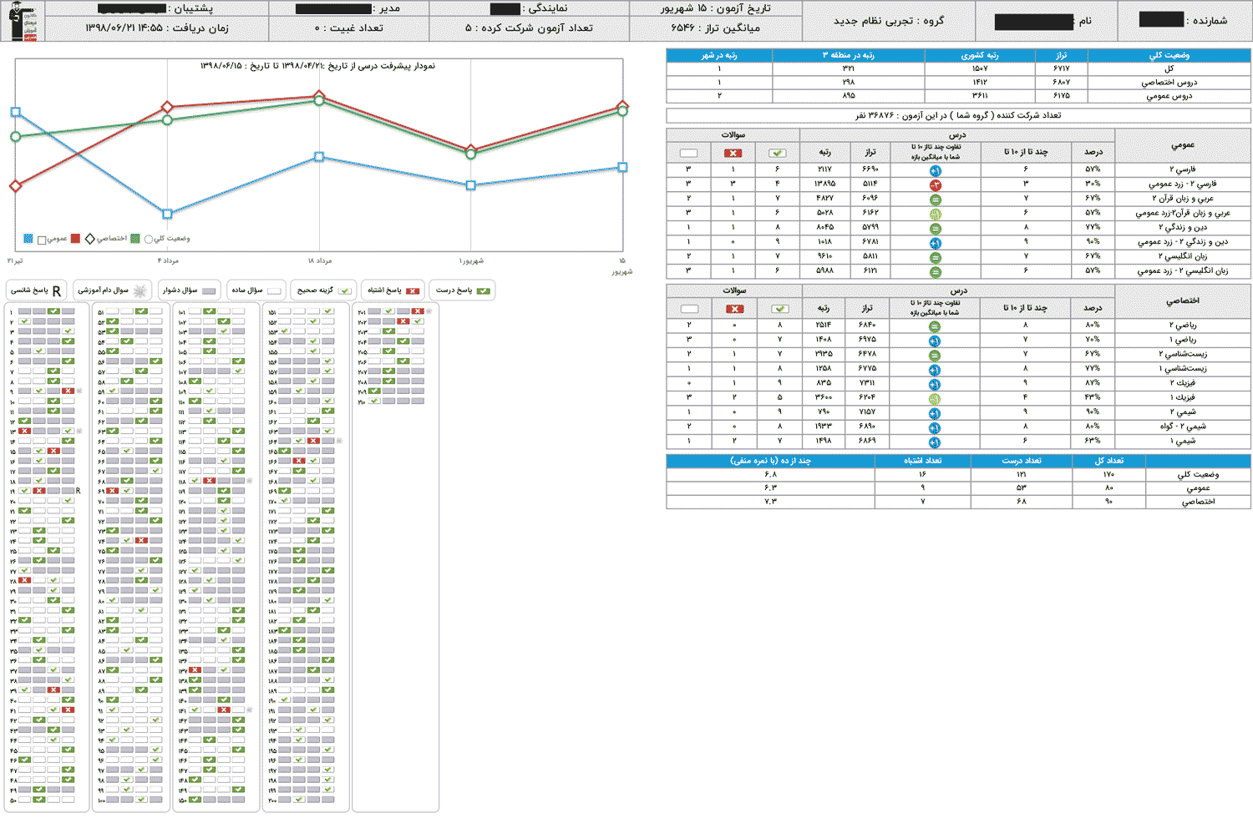Click the starburst icon for سؤال دام آموزشی
The height and width of the screenshot is (823, 1253).
140,290
